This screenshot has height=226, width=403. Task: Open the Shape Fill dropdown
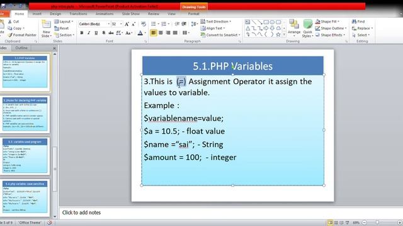327,21
